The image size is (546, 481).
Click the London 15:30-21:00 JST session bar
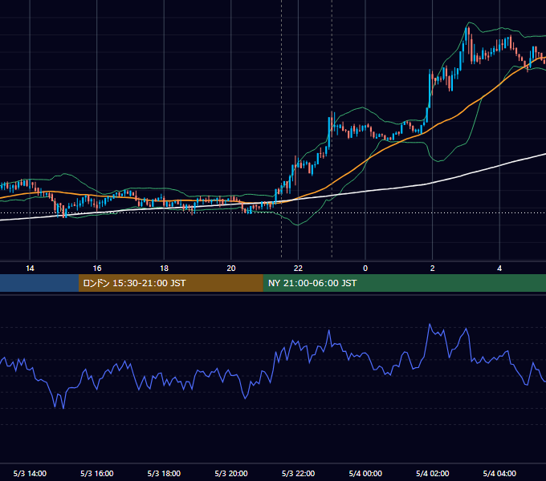click(170, 283)
